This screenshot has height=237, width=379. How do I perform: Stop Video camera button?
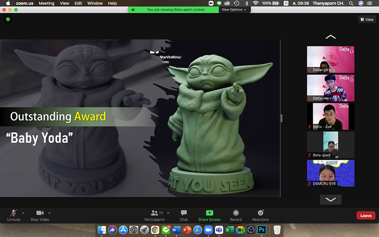(x=40, y=216)
